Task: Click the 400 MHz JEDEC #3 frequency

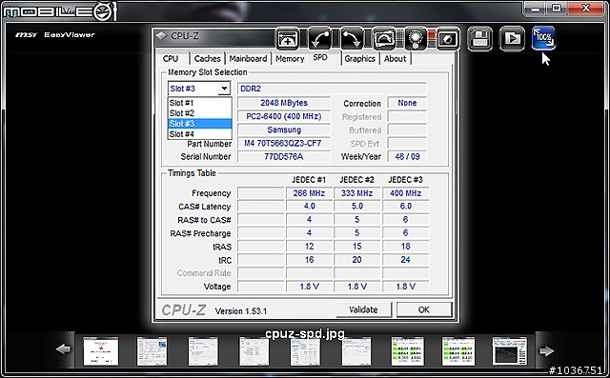Action: (405, 193)
